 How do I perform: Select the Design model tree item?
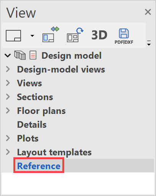(71, 56)
